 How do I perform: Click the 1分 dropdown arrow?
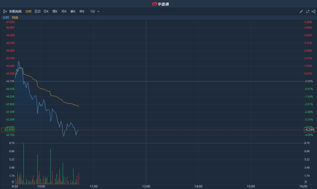[98, 11]
